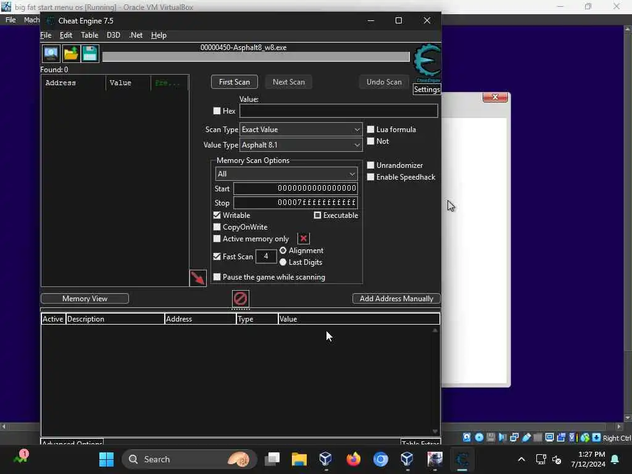Open the Help menu
This screenshot has height=474, width=632.
click(x=159, y=35)
